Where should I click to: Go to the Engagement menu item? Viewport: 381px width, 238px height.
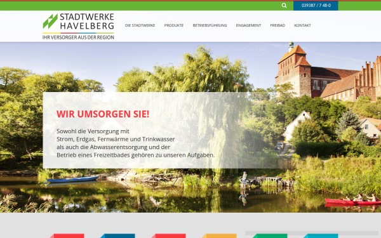pyautogui.click(x=248, y=25)
